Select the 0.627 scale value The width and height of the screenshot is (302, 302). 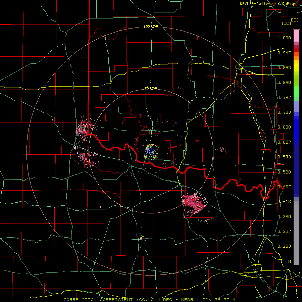coord(284,142)
